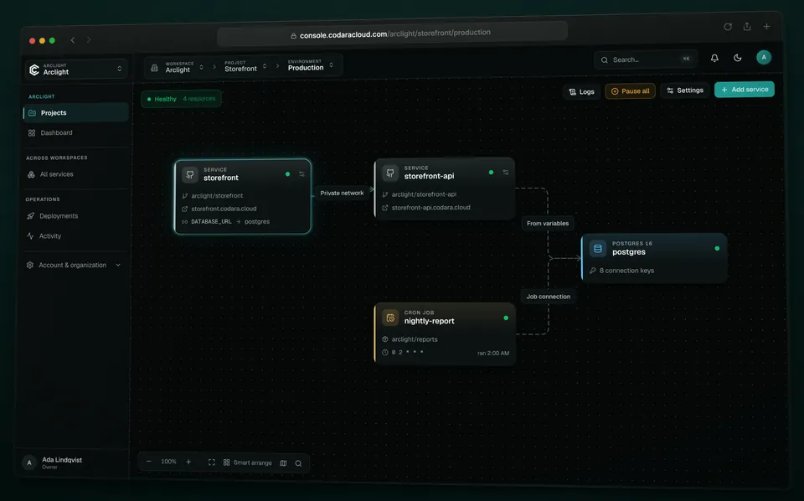804x501 pixels.
Task: Open the Logs panel
Action: 581,92
